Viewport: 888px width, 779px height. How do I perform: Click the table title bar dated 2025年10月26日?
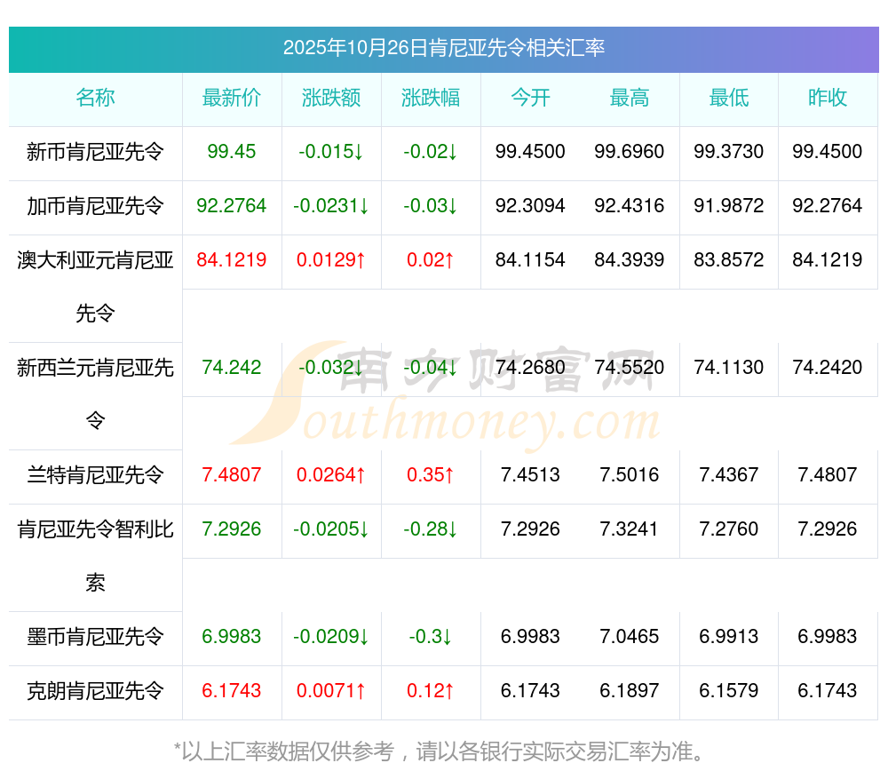click(x=444, y=51)
